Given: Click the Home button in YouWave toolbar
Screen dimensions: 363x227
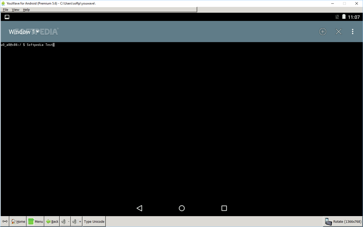Looking at the screenshot, I should point(18,221).
